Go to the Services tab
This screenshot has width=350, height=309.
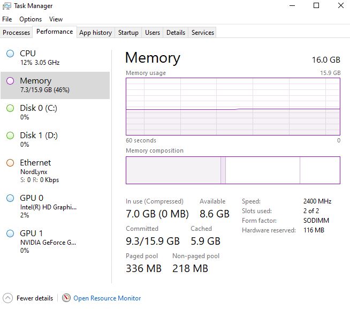point(203,33)
